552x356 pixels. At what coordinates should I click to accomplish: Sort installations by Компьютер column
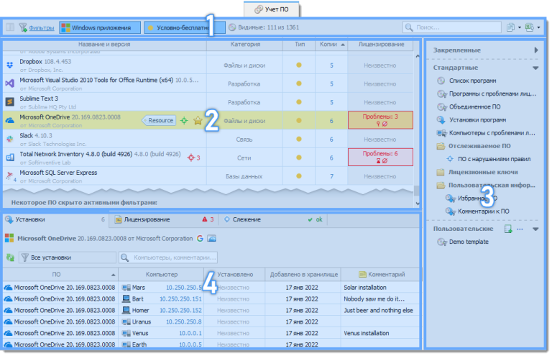point(161,274)
